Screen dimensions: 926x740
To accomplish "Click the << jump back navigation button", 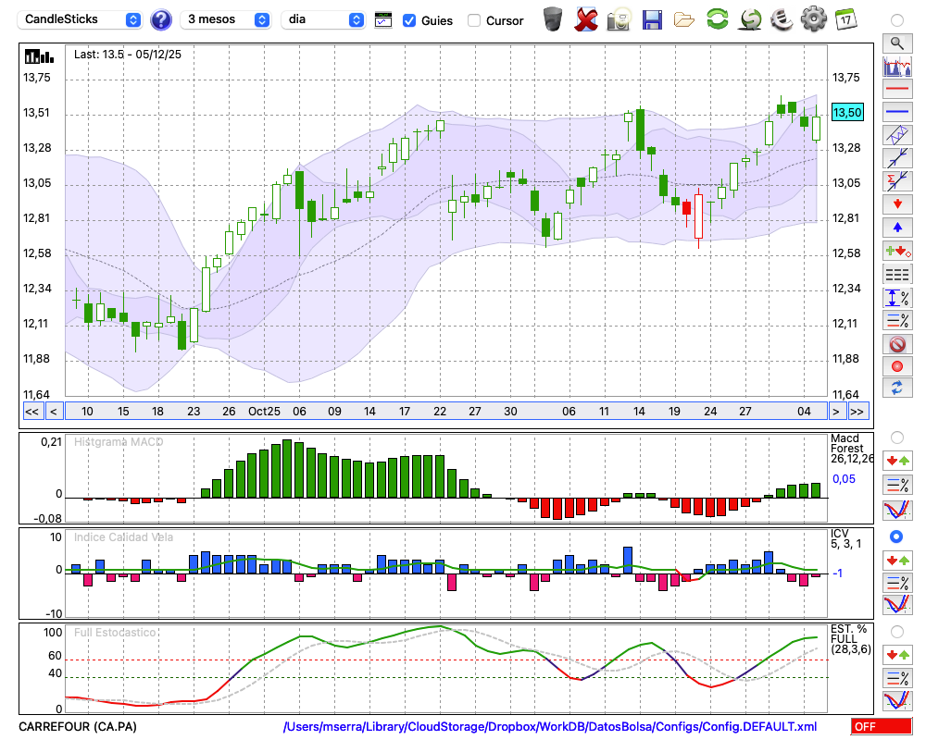I will pyautogui.click(x=31, y=412).
